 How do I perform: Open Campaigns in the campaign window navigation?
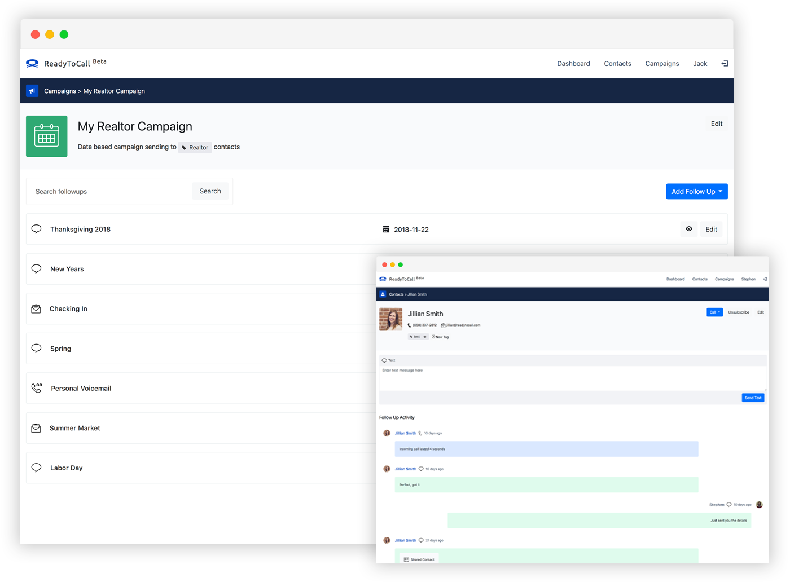(x=662, y=64)
